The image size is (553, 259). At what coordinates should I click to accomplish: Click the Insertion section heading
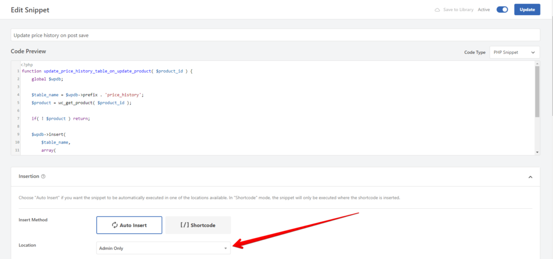[29, 176]
